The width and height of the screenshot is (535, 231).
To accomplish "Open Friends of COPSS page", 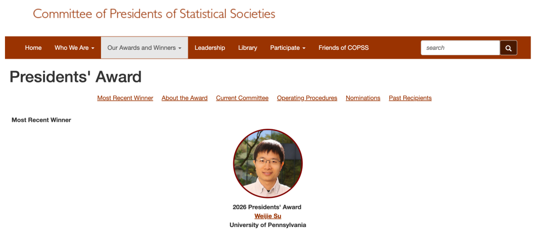I will 343,48.
